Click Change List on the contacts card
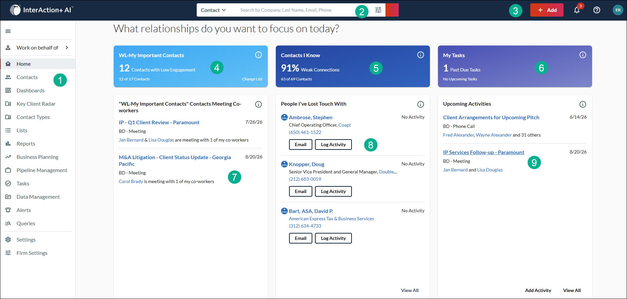The height and width of the screenshot is (299, 627). click(x=252, y=79)
